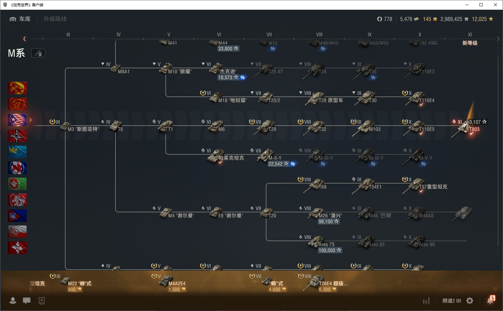The image size is (503, 311).
Task: Open the settings gear icon
Action: pyautogui.click(x=470, y=301)
